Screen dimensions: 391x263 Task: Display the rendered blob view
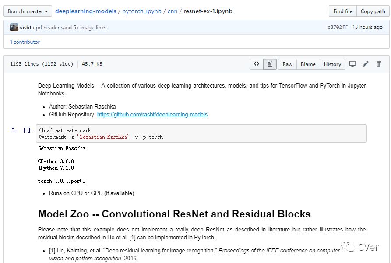point(270,64)
